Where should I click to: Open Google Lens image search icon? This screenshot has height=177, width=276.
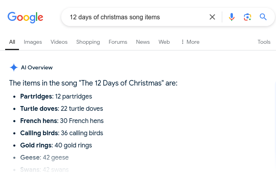pos(248,17)
